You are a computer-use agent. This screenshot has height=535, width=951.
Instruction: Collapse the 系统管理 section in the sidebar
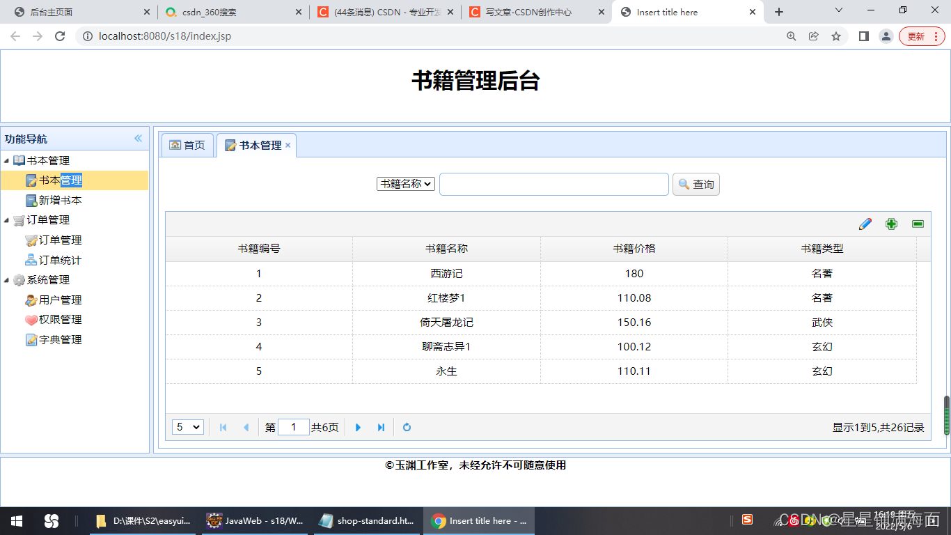point(7,279)
